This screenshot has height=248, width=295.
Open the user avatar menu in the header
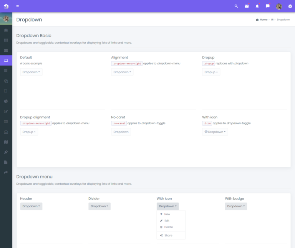coord(279,7)
